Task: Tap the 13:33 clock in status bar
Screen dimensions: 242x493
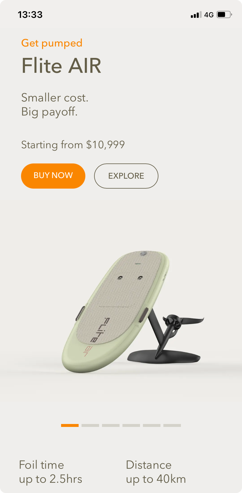Action: 30,15
